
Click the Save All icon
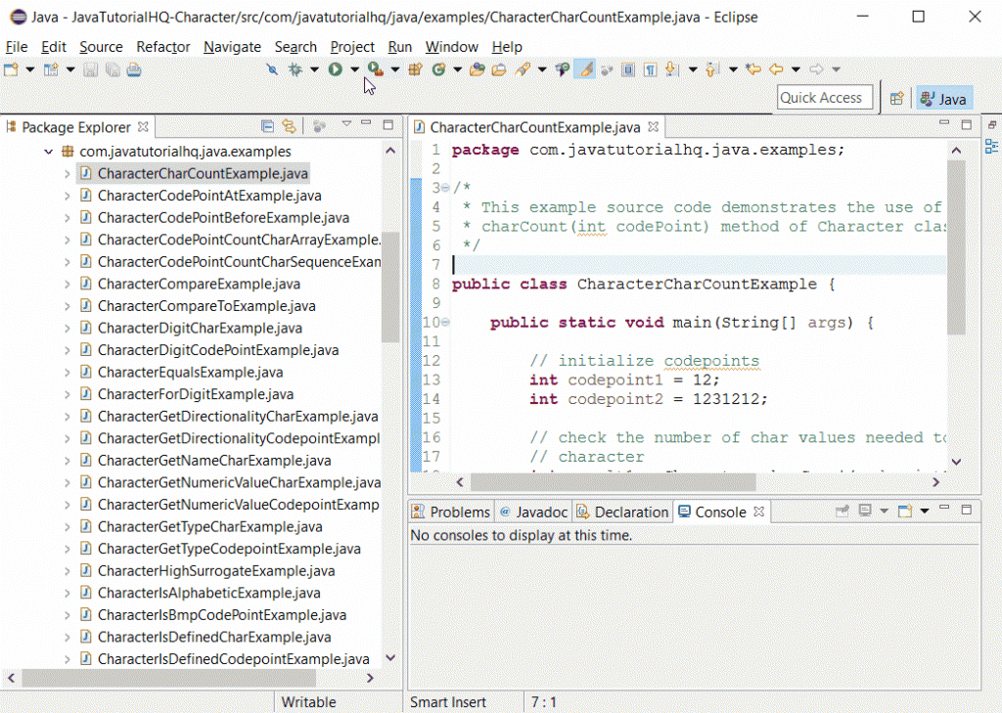pos(113,69)
